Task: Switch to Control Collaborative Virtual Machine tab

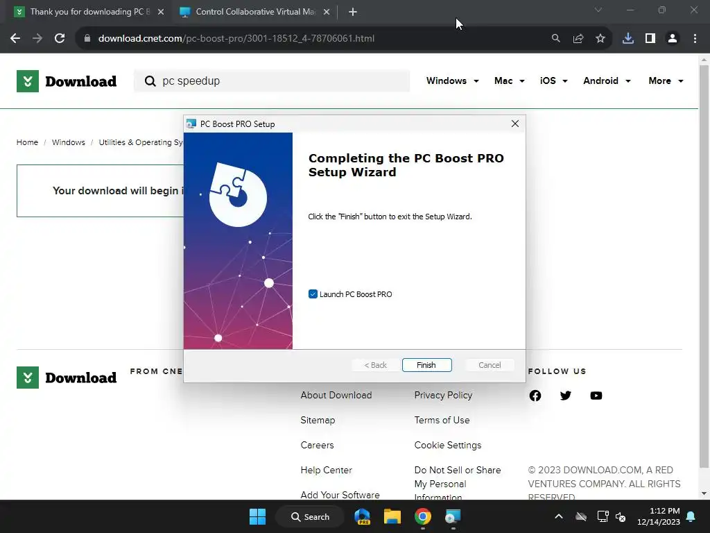Action: point(255,12)
